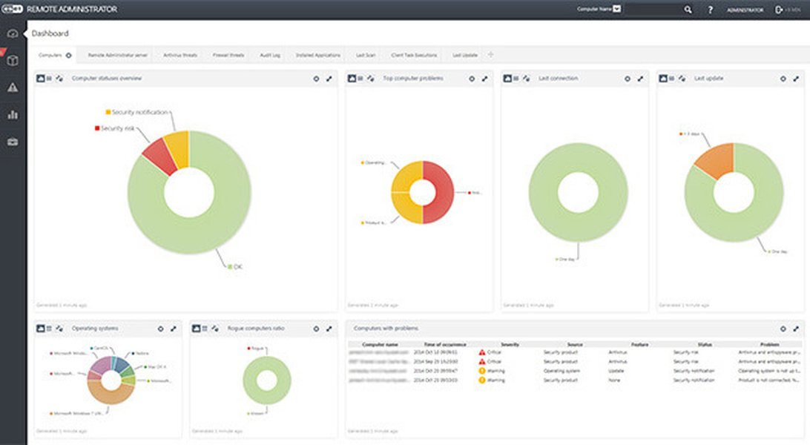The height and width of the screenshot is (445, 810).
Task: Sort by Source column header
Action: tap(574, 344)
